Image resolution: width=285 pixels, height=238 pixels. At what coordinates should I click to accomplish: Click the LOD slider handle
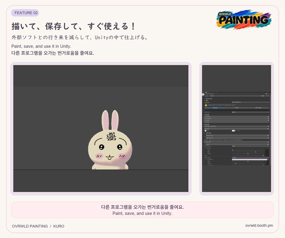[x=232, y=150]
